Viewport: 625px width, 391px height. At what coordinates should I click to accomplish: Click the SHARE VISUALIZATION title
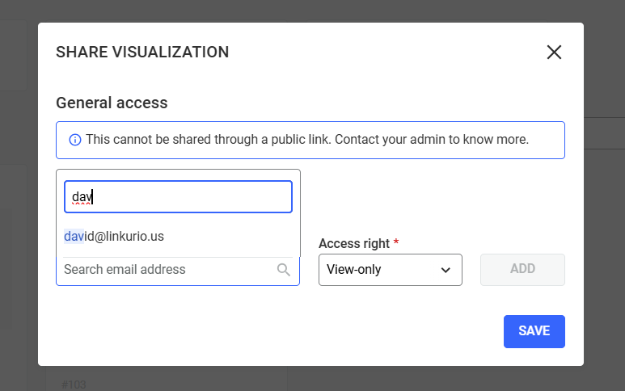(142, 53)
